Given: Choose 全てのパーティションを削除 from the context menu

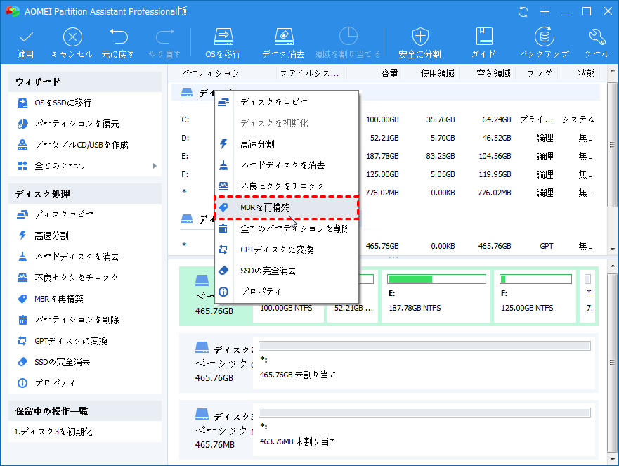Looking at the screenshot, I should point(287,228).
